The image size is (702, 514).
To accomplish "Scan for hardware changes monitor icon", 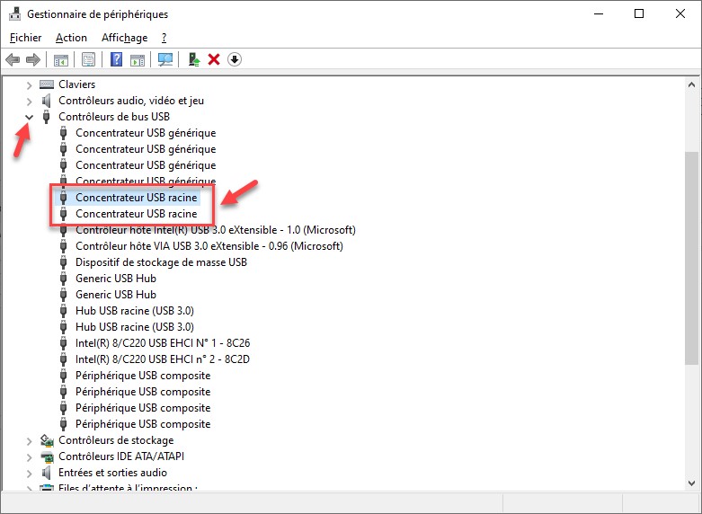I will pyautogui.click(x=165, y=59).
